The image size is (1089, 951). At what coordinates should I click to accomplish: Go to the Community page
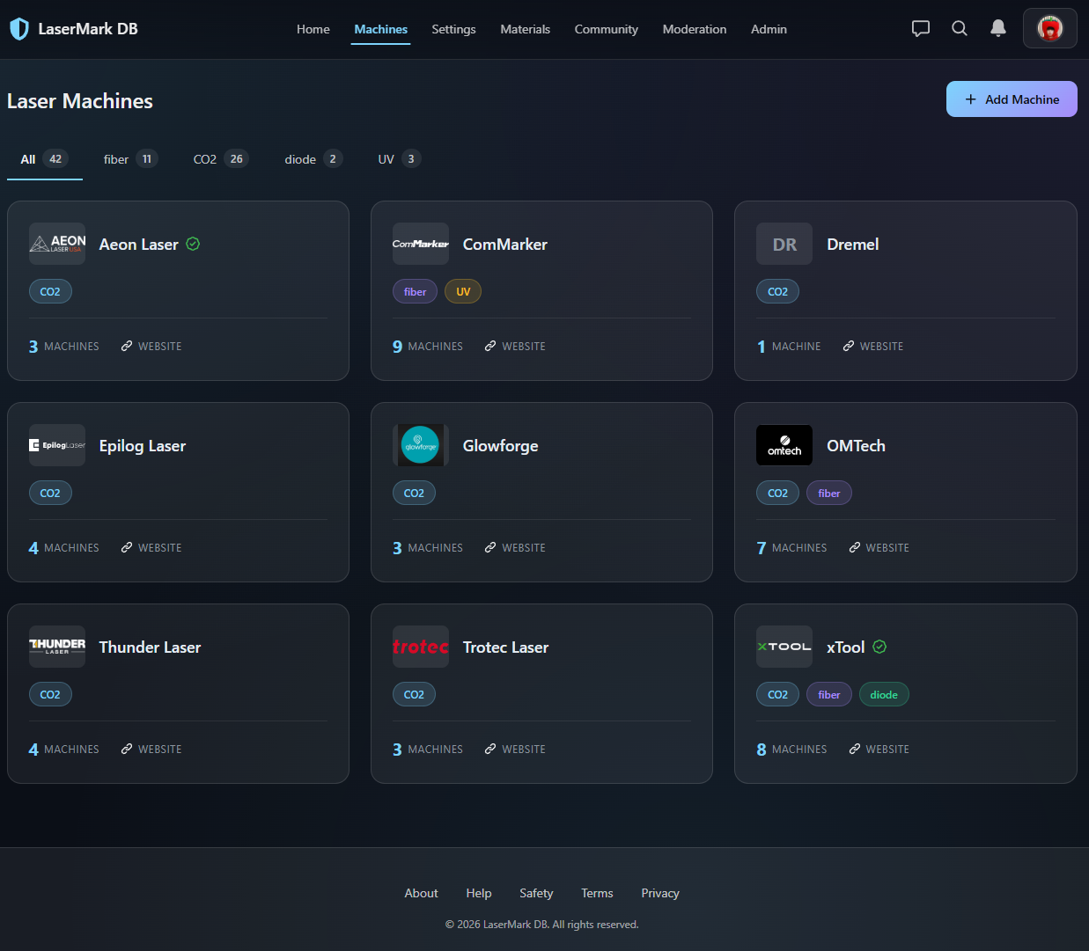[606, 29]
